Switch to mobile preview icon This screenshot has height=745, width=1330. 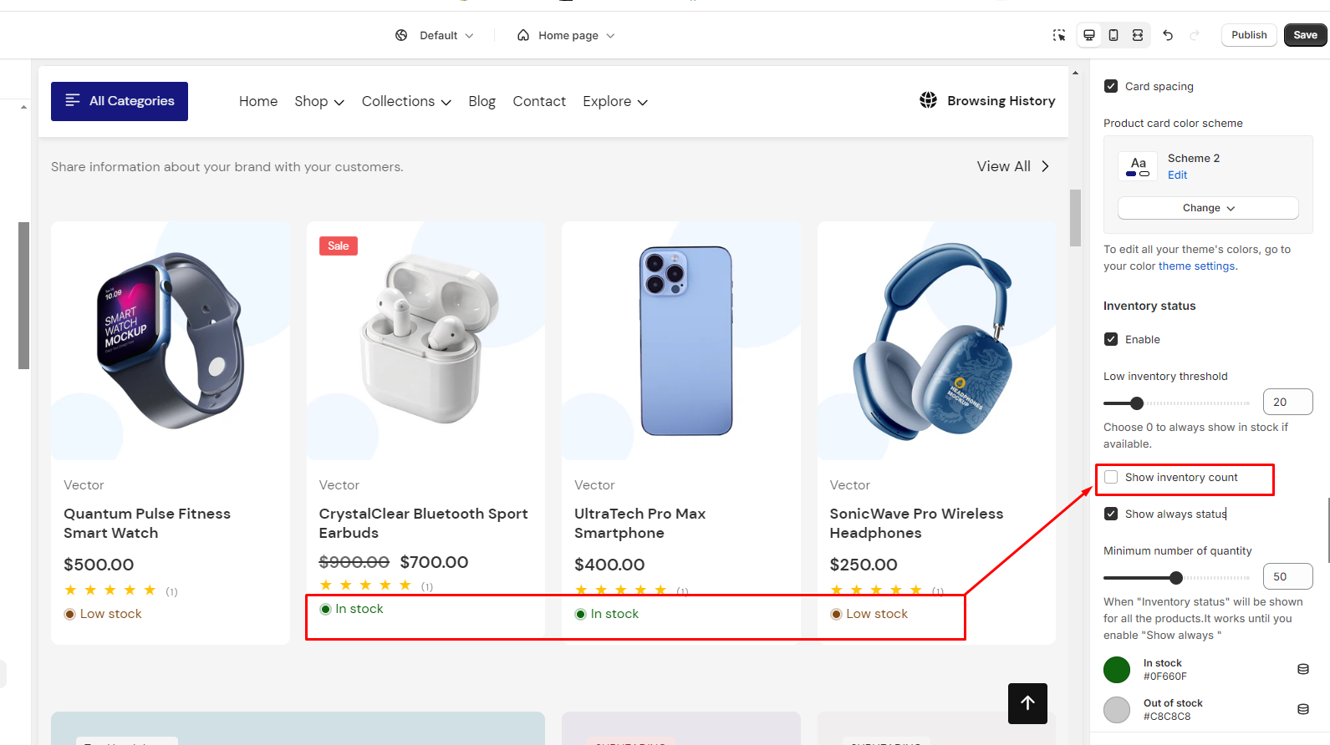point(1113,35)
